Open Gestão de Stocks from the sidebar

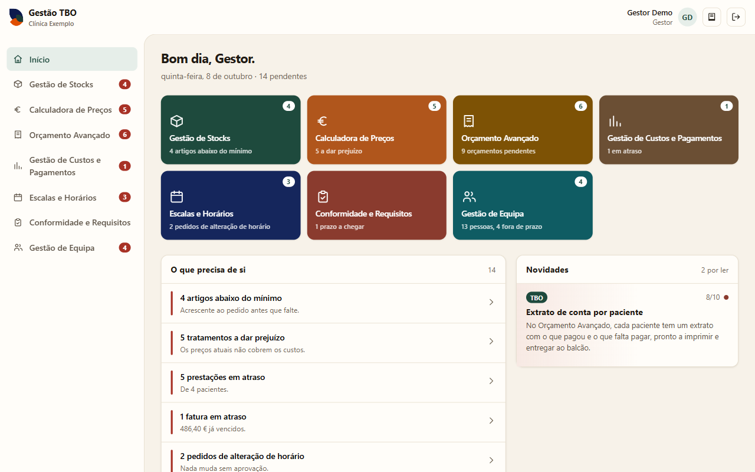pos(72,84)
